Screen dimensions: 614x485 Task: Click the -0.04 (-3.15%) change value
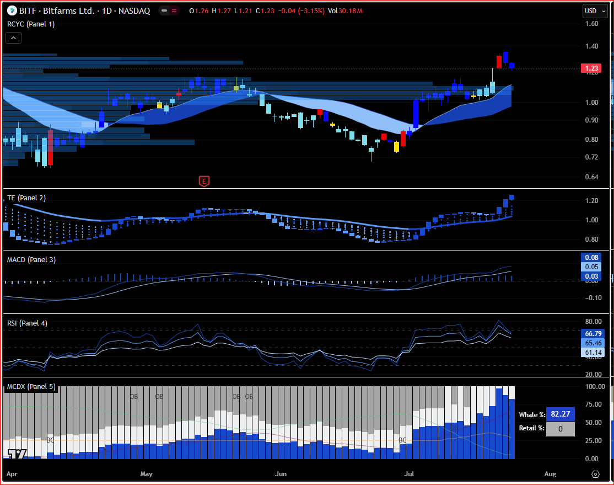click(x=301, y=11)
